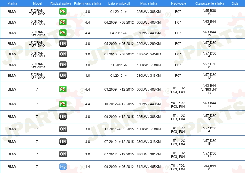The width and height of the screenshot is (245, 173).
Task: Click the Moc silnika column header
Action: click(x=149, y=3)
